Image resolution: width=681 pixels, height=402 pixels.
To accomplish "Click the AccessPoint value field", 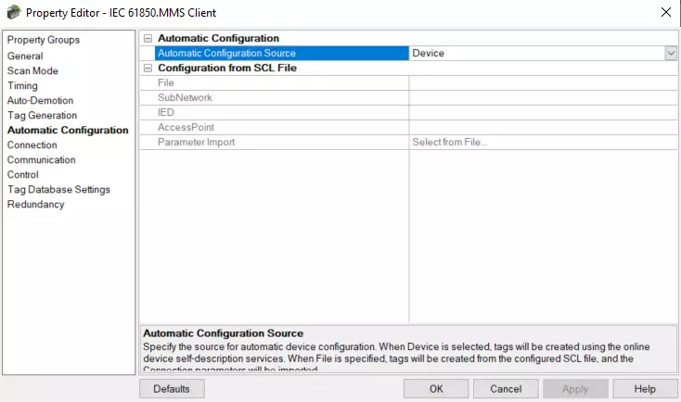I will [543, 127].
